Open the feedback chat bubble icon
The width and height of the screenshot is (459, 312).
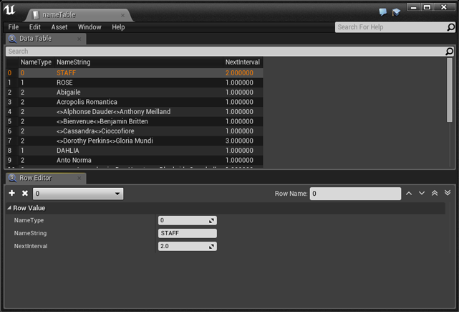click(382, 12)
